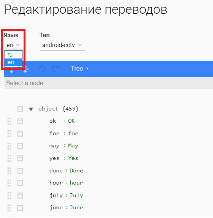This screenshot has width=213, height=218.
Task: Open actions menu for the june row
Action: tap(20, 208)
